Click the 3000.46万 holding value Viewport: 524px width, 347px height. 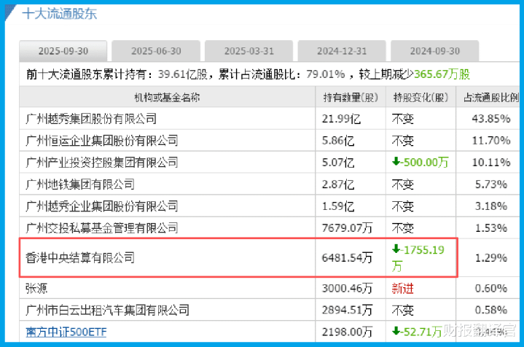pyautogui.click(x=347, y=288)
